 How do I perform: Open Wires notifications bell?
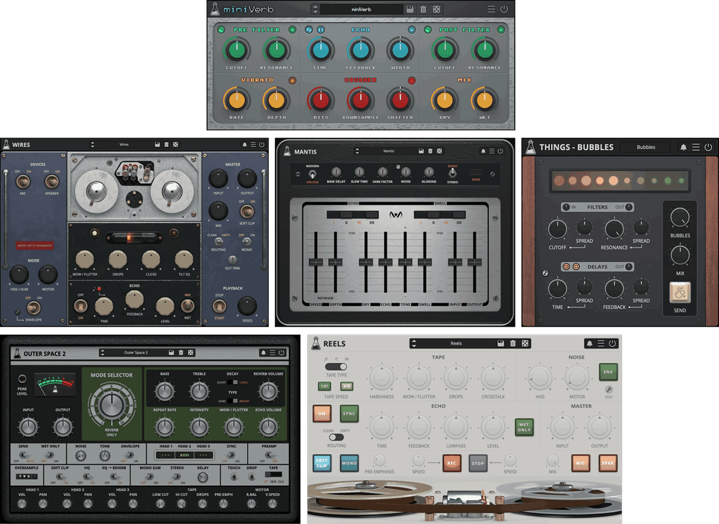pos(244,145)
